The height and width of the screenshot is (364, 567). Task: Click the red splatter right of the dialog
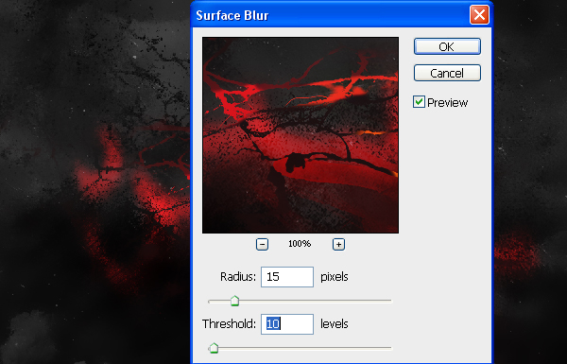tap(516, 253)
